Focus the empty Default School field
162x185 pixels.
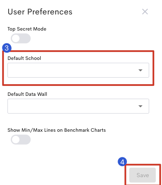78,70
